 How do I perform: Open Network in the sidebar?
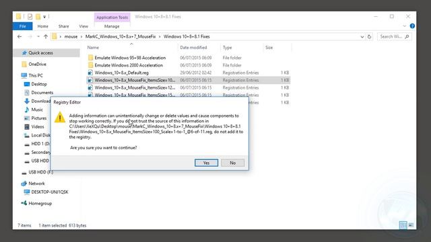pos(36,184)
